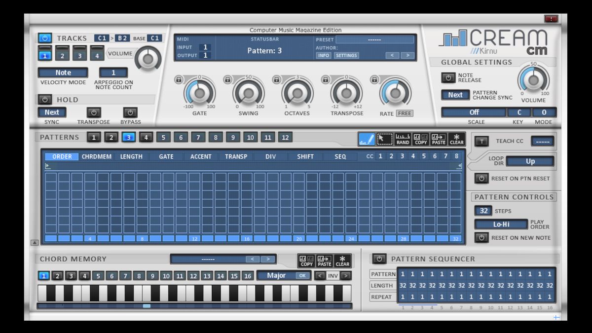Click the right inversion arrow beside INV
Screen dimensions: 592x333
(x=346, y=276)
